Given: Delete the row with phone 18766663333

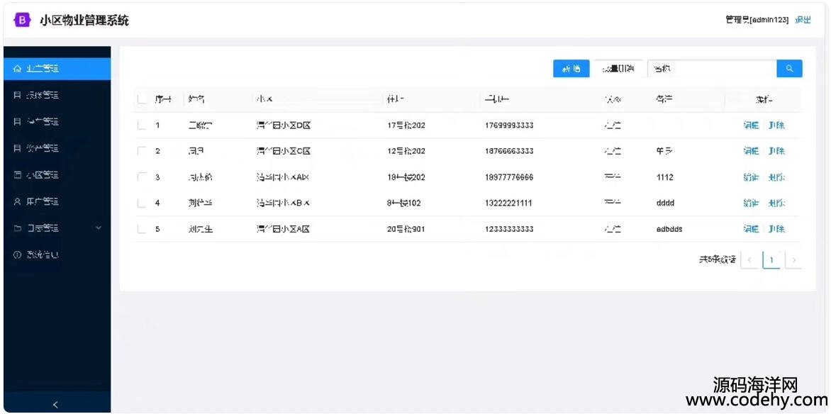Looking at the screenshot, I should click(x=776, y=151).
